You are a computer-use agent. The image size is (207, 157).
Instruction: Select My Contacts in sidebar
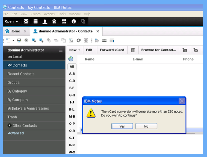tap(34, 65)
